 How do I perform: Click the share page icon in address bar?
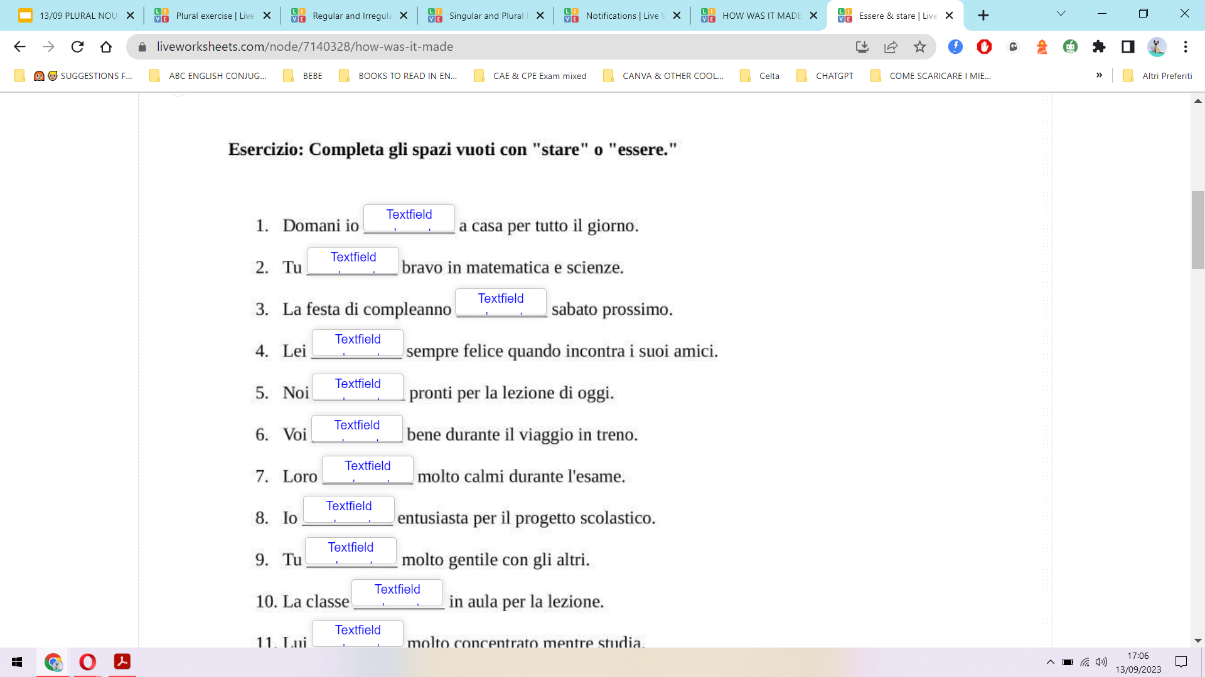click(x=891, y=46)
